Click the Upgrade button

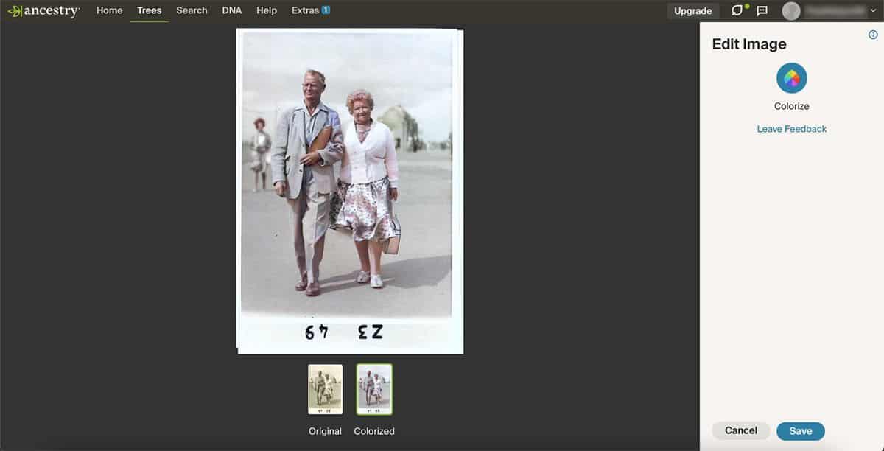692,10
